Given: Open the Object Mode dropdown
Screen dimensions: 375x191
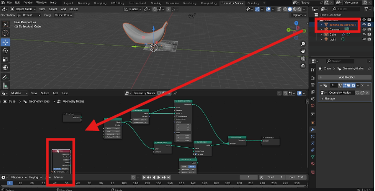Looking at the screenshot, I should 23,9.
